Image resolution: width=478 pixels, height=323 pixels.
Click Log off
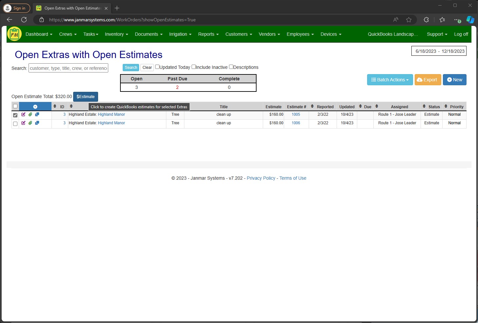[x=461, y=34]
